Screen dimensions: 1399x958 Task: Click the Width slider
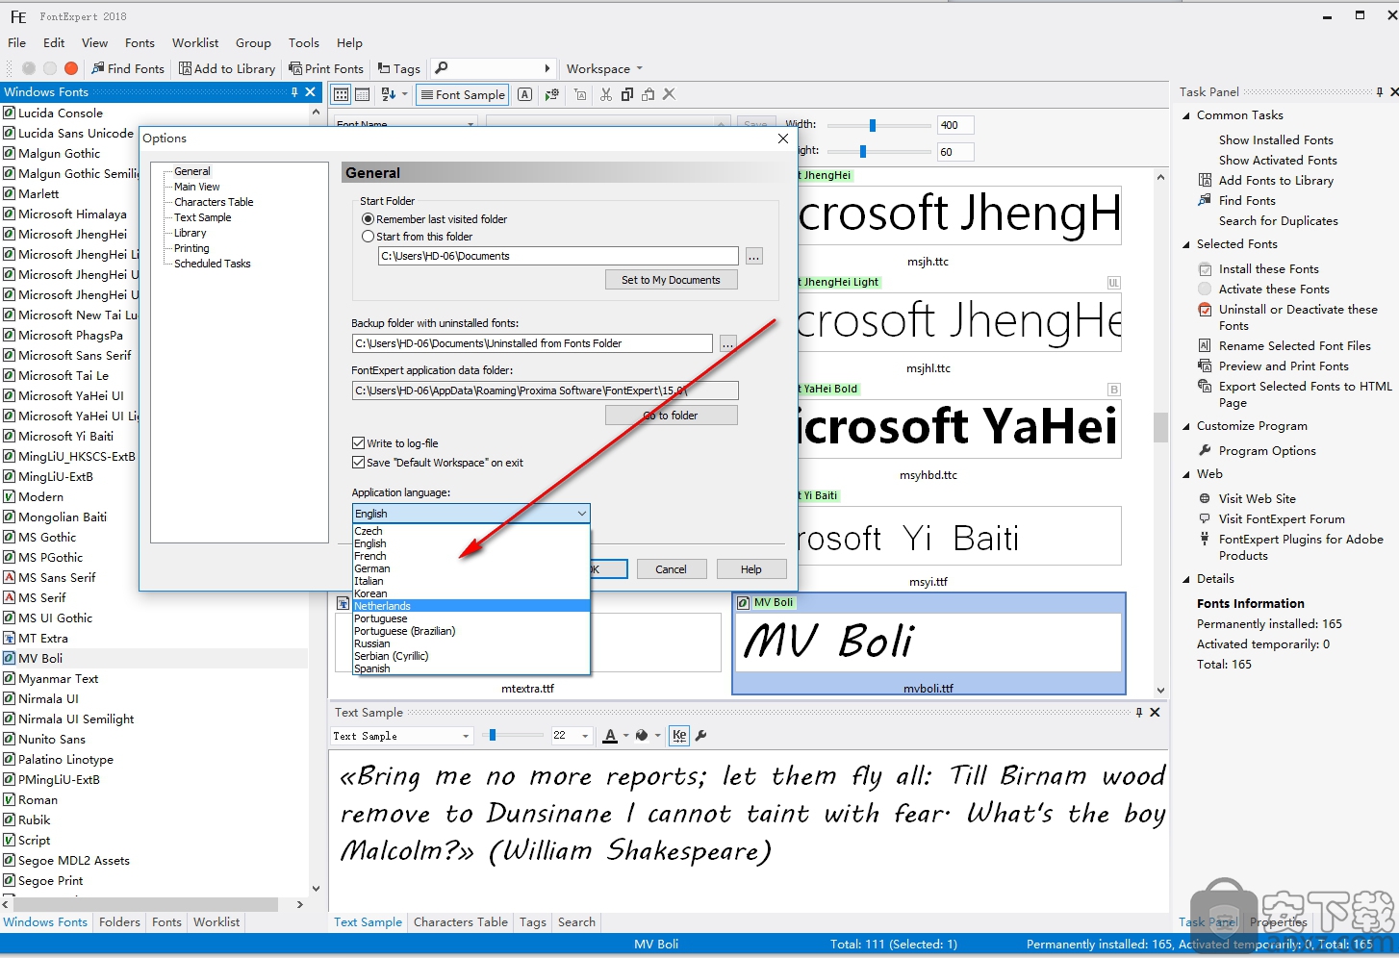[878, 125]
